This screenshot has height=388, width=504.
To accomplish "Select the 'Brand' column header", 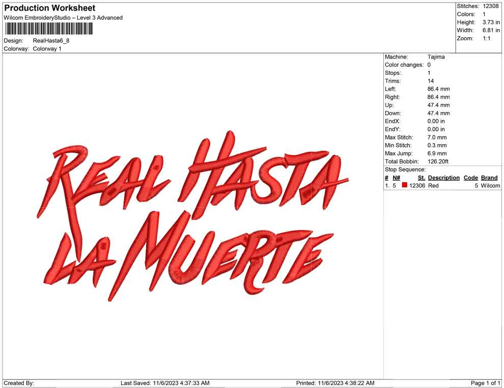I will tap(489, 178).
